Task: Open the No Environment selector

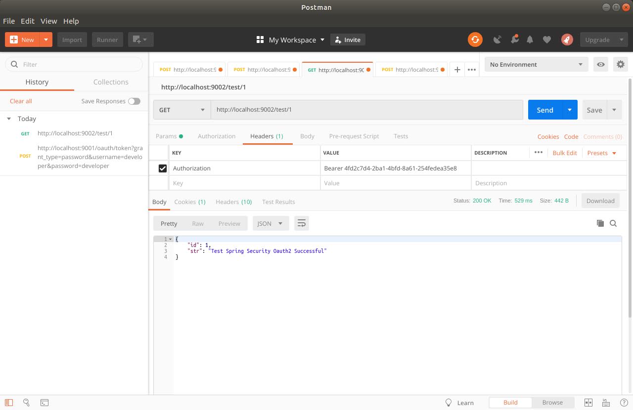Action: click(x=537, y=64)
